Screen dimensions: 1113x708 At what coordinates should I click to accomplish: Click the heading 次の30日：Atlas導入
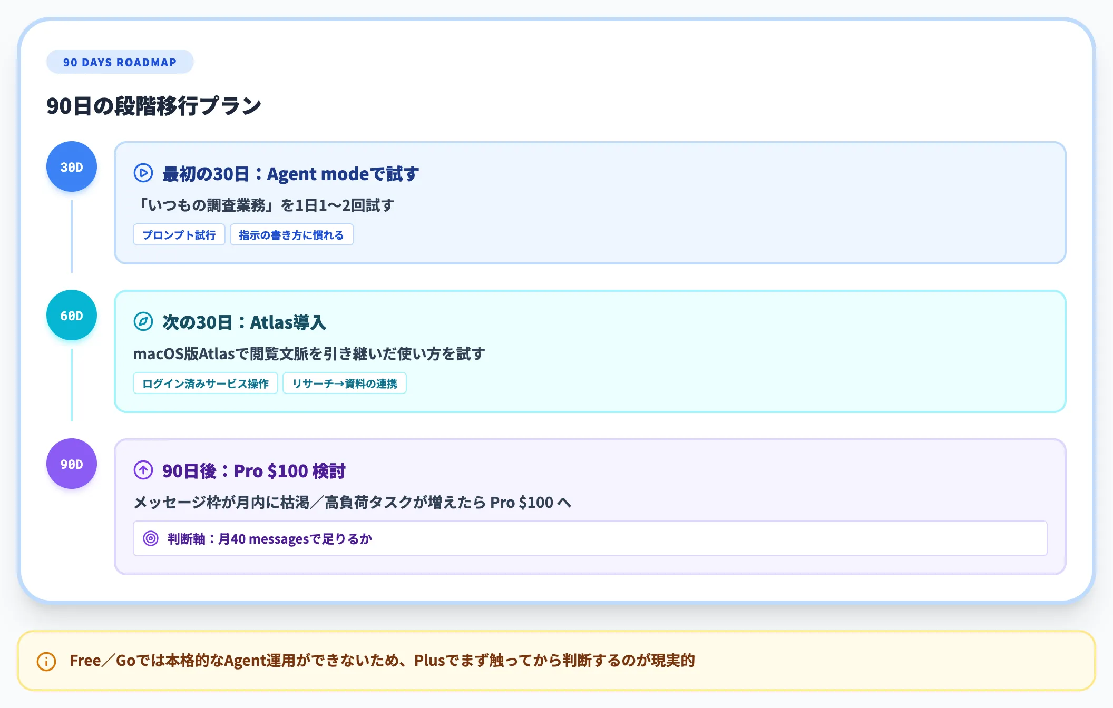click(x=244, y=322)
